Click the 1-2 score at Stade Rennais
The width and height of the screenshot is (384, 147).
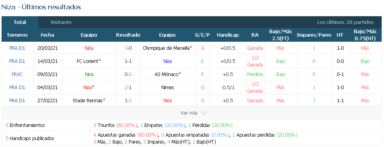128,100
